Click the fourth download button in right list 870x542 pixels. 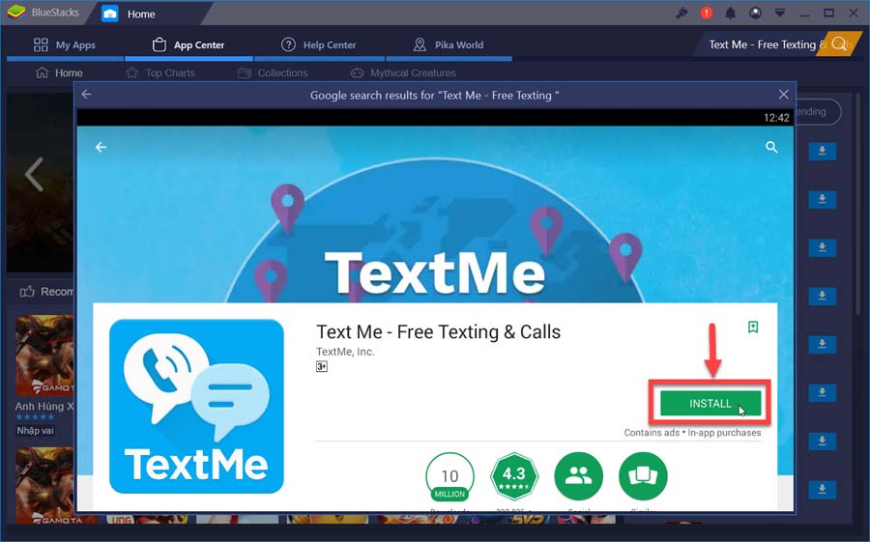click(823, 296)
